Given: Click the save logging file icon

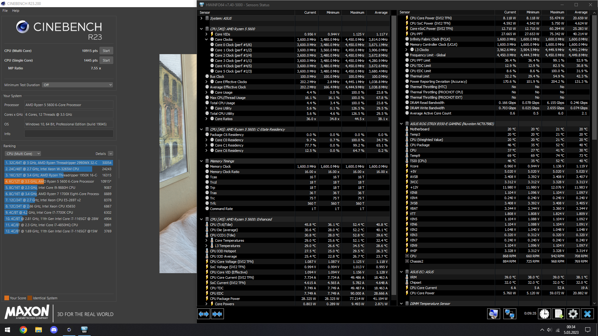Looking at the screenshot, I should tap(558, 314).
